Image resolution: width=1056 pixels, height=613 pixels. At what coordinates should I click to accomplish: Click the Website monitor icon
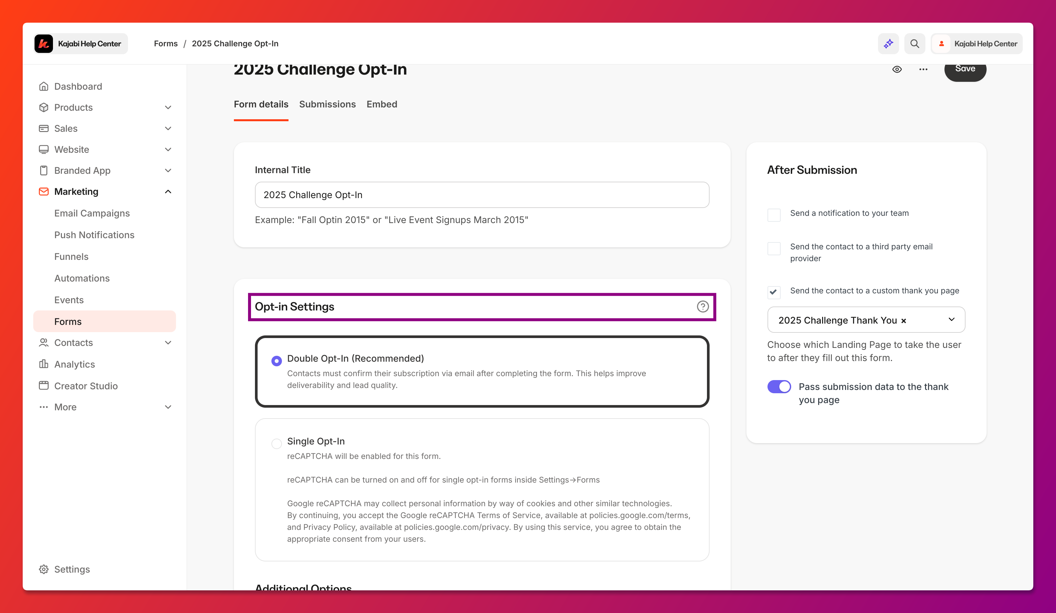(43, 149)
